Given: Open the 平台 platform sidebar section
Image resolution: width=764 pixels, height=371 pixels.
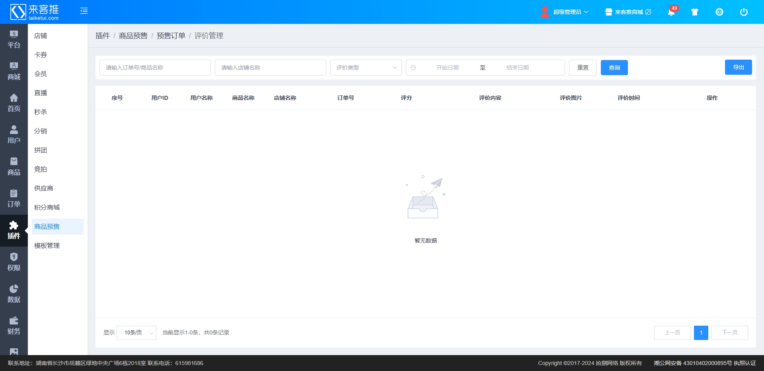Looking at the screenshot, I should [14, 40].
